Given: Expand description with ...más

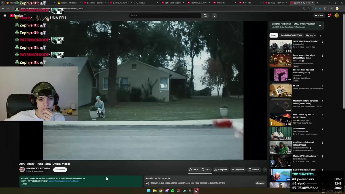Looking at the screenshot, I should click(24, 184).
